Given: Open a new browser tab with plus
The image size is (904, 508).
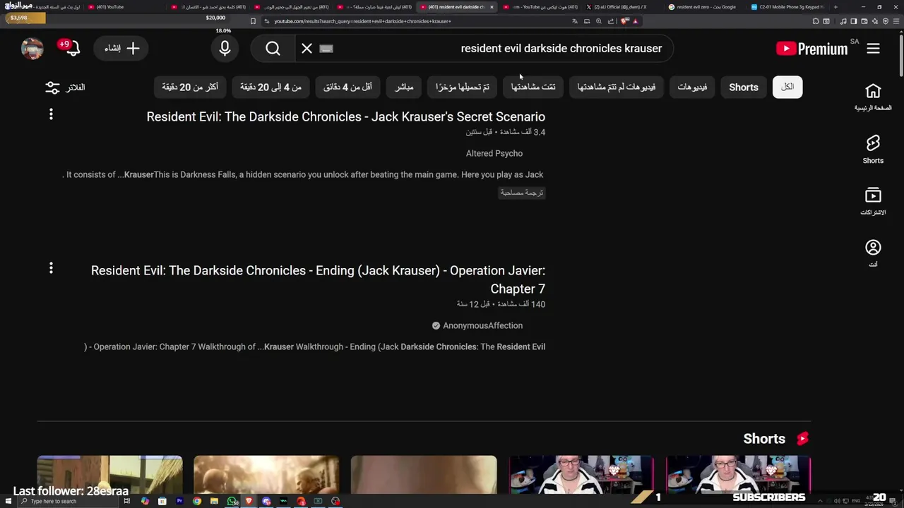Looking at the screenshot, I should [835, 7].
